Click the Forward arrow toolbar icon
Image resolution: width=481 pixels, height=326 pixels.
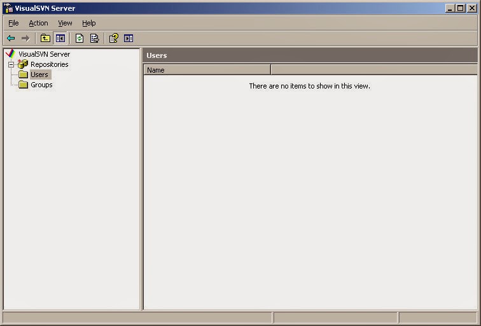point(25,38)
